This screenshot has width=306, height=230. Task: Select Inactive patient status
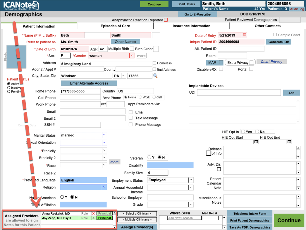pos(9,88)
